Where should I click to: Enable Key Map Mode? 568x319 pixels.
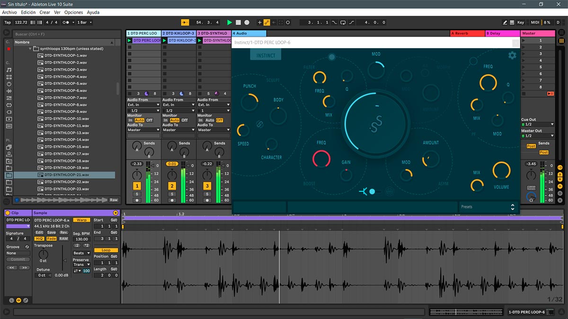(521, 22)
